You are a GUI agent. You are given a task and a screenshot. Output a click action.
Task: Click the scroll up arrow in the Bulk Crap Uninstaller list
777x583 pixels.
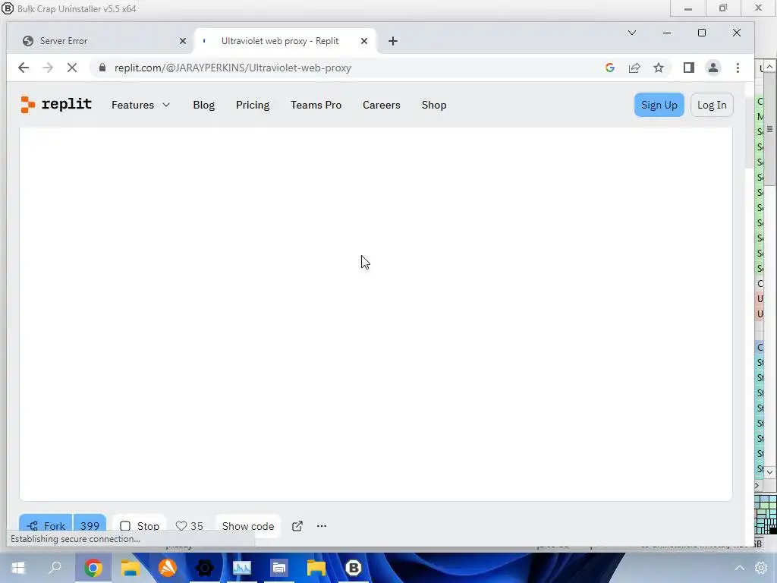(769, 66)
